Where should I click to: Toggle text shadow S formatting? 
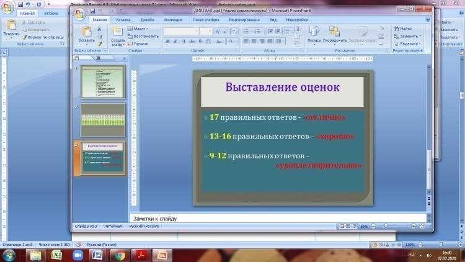point(200,42)
